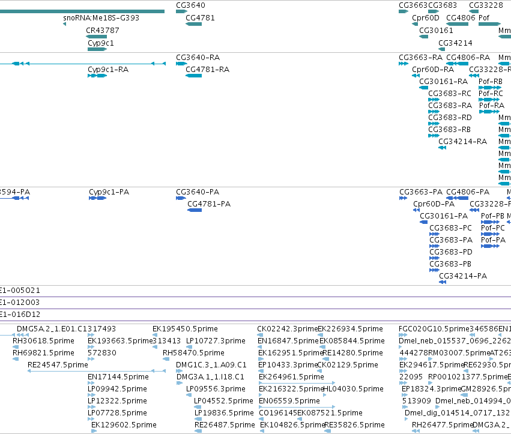The width and height of the screenshot is (511, 434).
Task: Select the CG3683-PD protein feature
Action: click(434, 258)
